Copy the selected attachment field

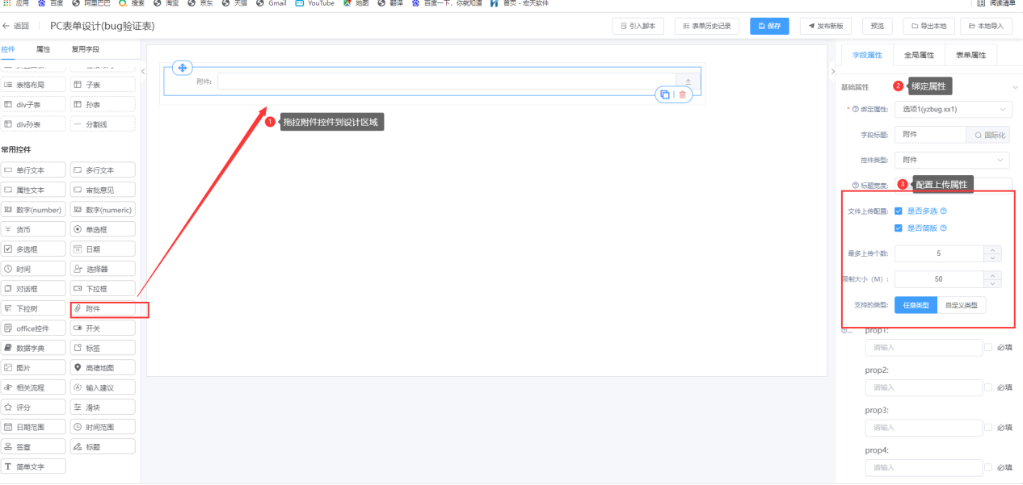pos(664,94)
